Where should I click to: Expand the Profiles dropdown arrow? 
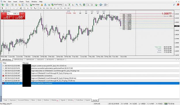pyautogui.click(x=9, y=5)
